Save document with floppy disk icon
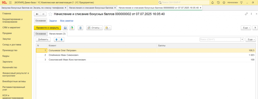The width and height of the screenshot is (258, 99). point(65,28)
